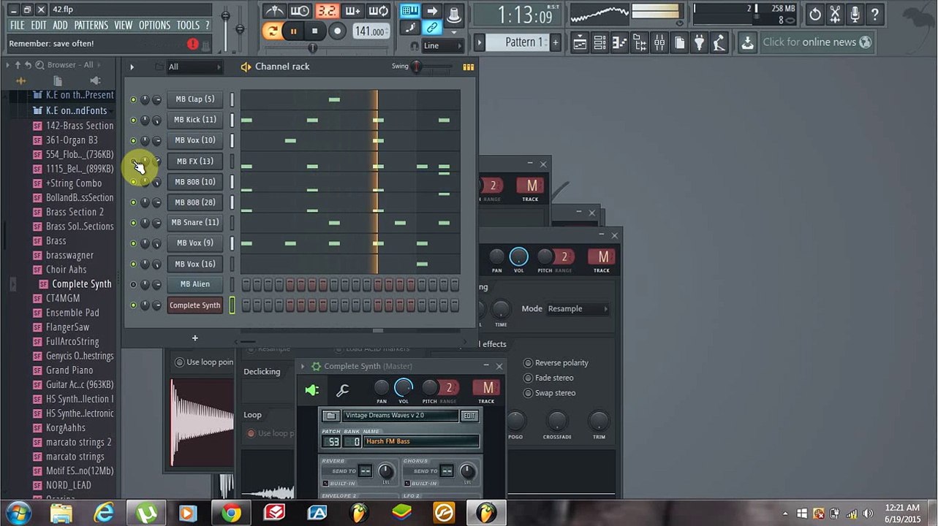This screenshot has width=938, height=526.
Task: Click the tempo tapper icon
Action: [x=719, y=43]
